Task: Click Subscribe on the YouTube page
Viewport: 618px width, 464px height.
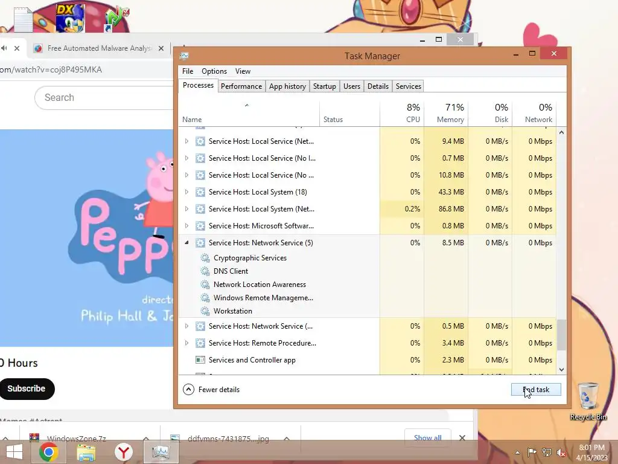Action: pyautogui.click(x=27, y=388)
